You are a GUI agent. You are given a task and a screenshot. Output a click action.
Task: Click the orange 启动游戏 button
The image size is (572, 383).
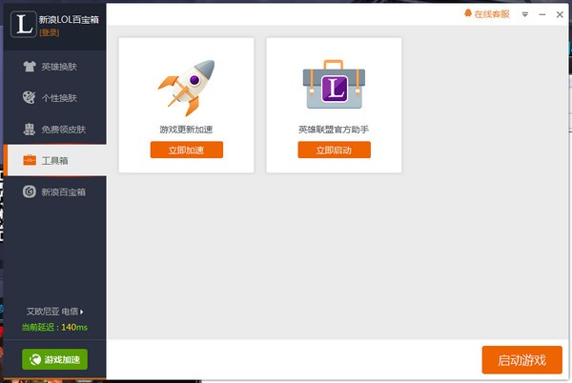[521, 360]
